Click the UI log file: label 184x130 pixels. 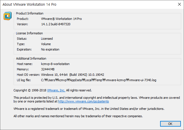pos(24,80)
